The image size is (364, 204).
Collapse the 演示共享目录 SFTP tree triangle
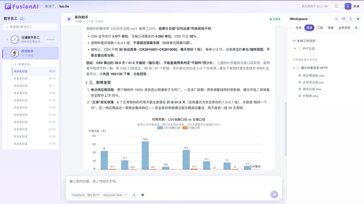[x=294, y=68]
